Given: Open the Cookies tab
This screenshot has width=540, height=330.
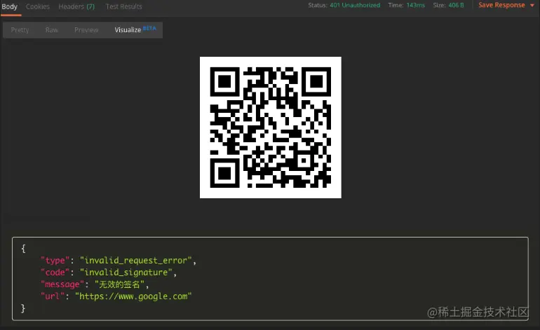Looking at the screenshot, I should tap(38, 6).
